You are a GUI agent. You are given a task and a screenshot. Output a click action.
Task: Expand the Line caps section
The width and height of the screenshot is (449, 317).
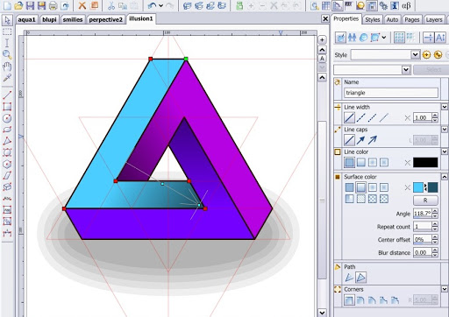(445, 129)
